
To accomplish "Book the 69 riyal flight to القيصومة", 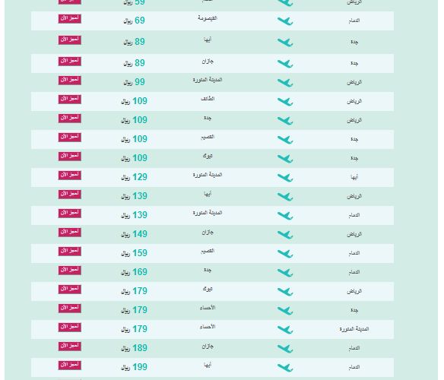I will tap(70, 19).
